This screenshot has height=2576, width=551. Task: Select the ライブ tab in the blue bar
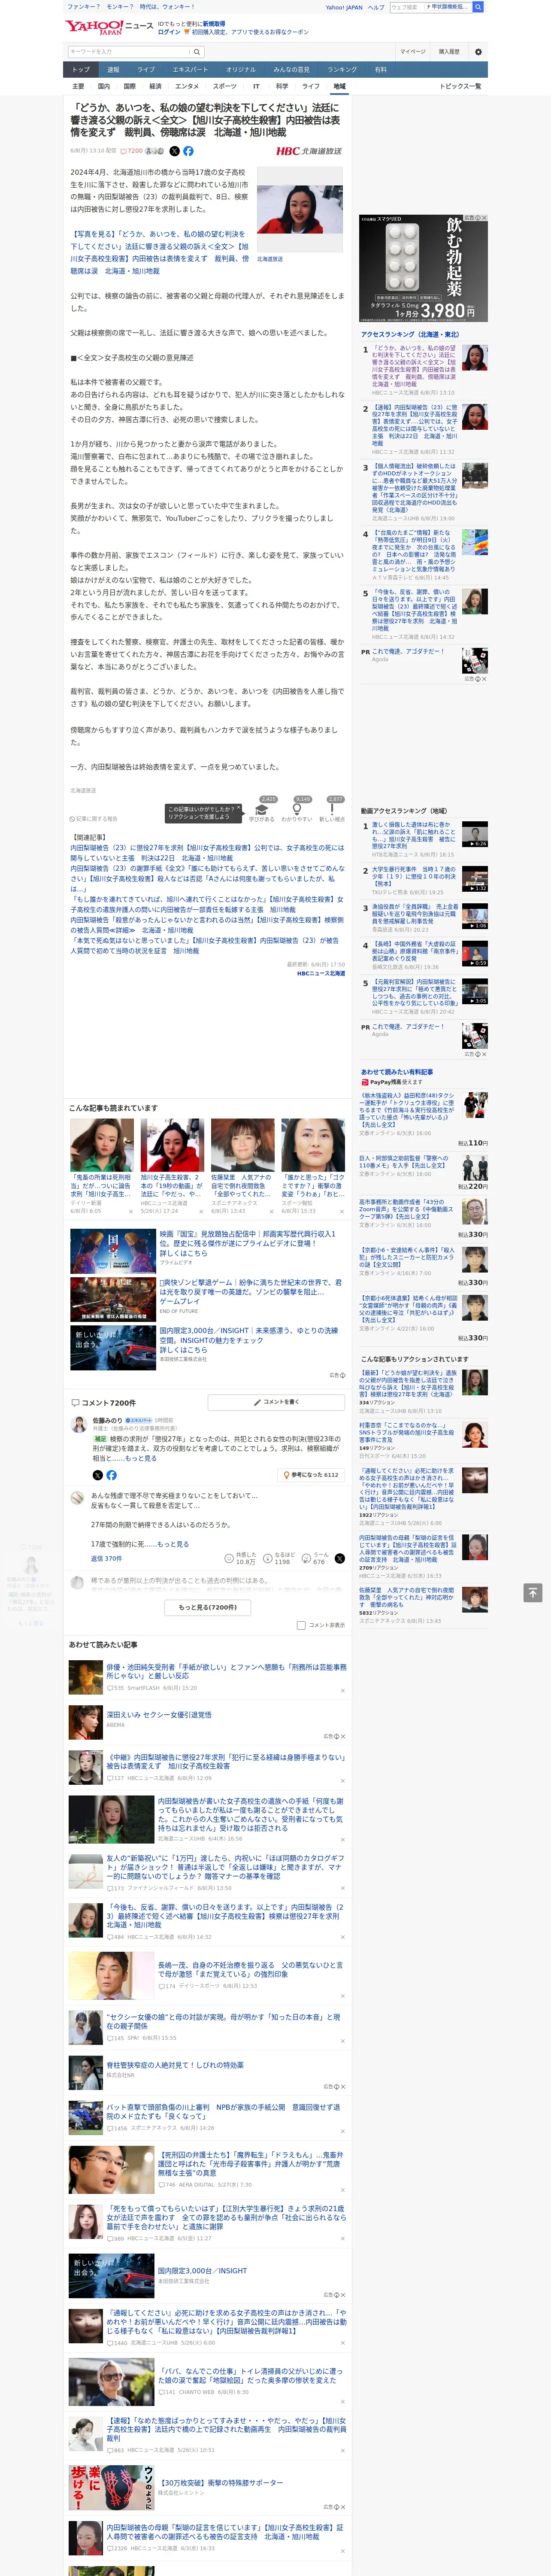point(146,70)
